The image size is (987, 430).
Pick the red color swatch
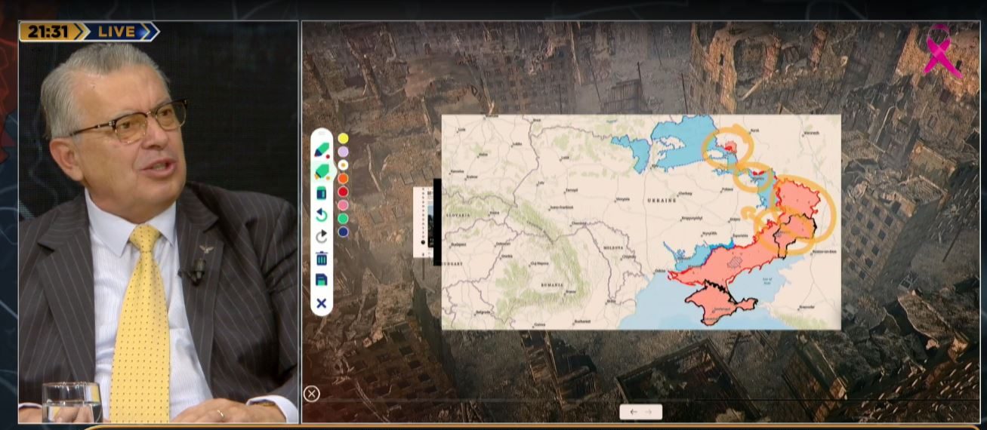343,192
